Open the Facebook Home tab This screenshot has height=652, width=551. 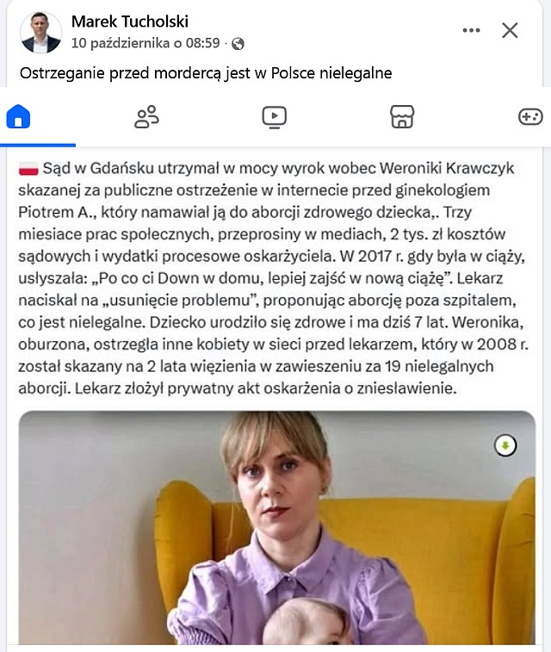point(19,116)
